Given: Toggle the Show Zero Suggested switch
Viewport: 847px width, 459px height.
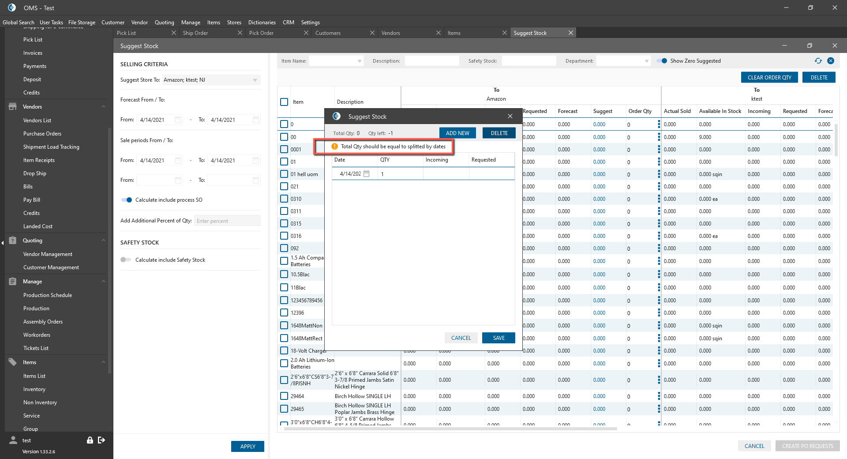Looking at the screenshot, I should click(x=662, y=61).
